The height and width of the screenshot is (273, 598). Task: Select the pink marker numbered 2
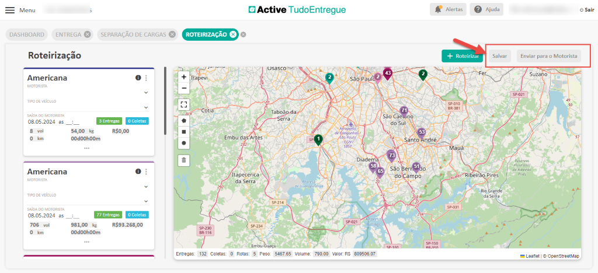click(378, 78)
